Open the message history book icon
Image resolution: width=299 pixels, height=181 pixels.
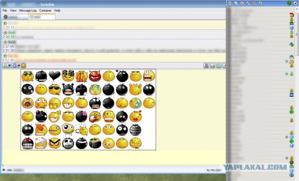click(x=213, y=66)
